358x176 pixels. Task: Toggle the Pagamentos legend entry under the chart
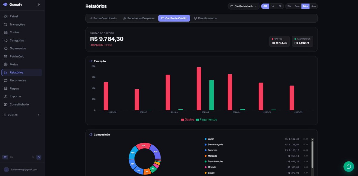206,119
